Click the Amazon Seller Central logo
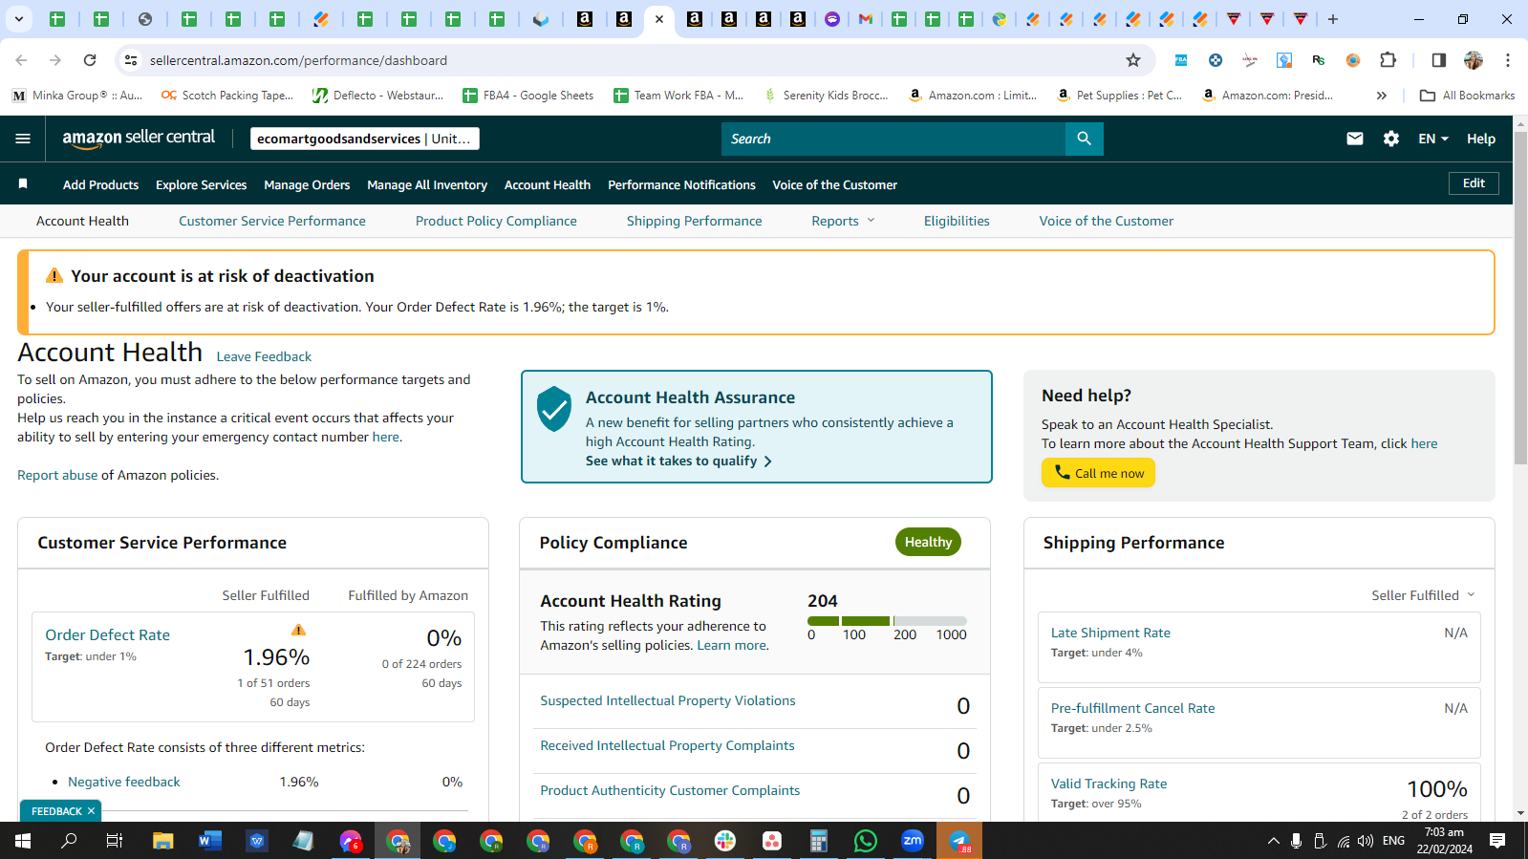Image resolution: width=1528 pixels, height=859 pixels. (139, 139)
